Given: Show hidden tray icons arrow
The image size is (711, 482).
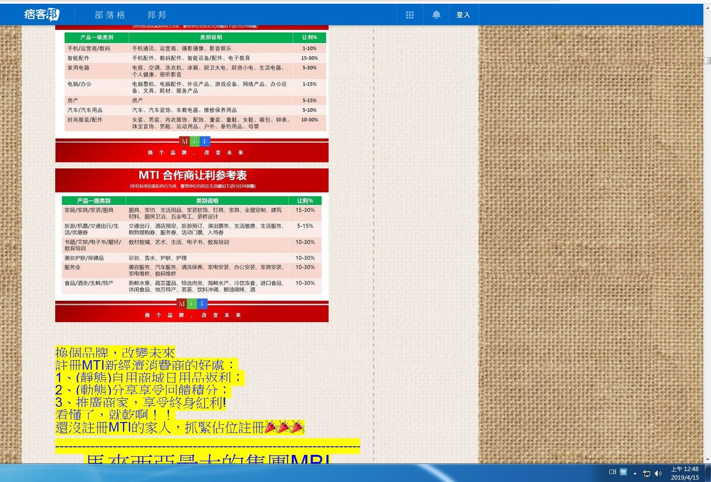Looking at the screenshot, I should pos(635,473).
